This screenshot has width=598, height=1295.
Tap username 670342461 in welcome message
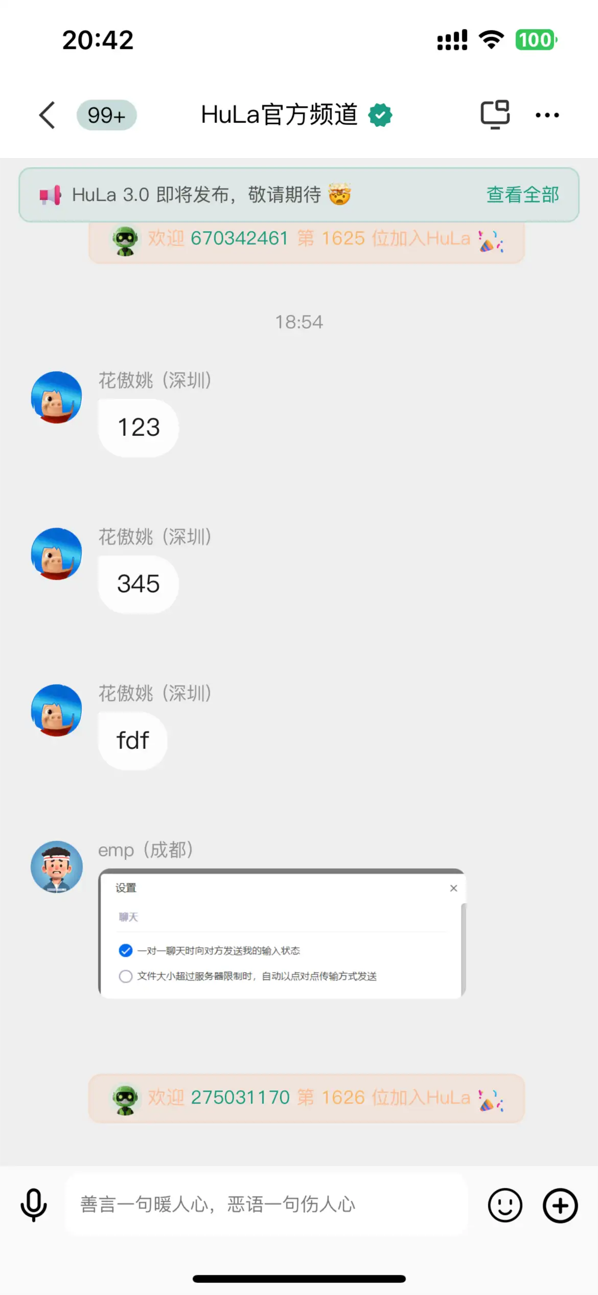239,238
